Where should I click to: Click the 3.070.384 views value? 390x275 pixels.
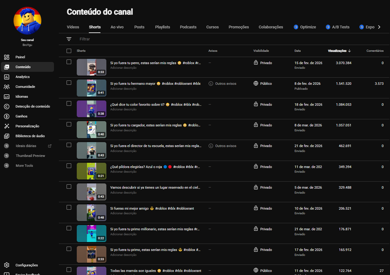click(x=343, y=63)
